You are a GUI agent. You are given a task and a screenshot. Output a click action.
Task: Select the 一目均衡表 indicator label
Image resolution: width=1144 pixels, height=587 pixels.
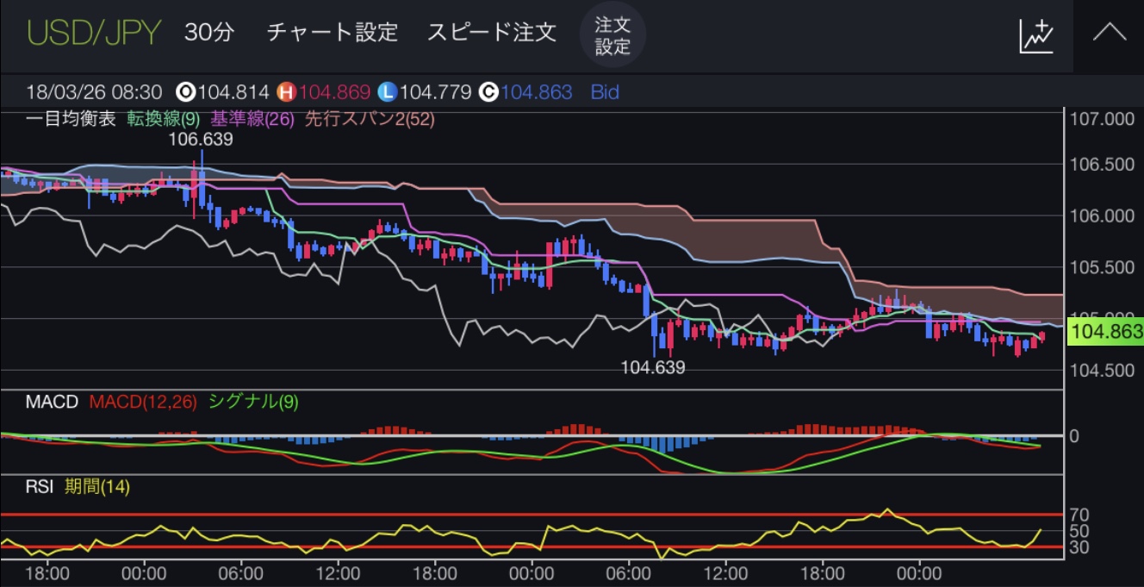point(71,120)
